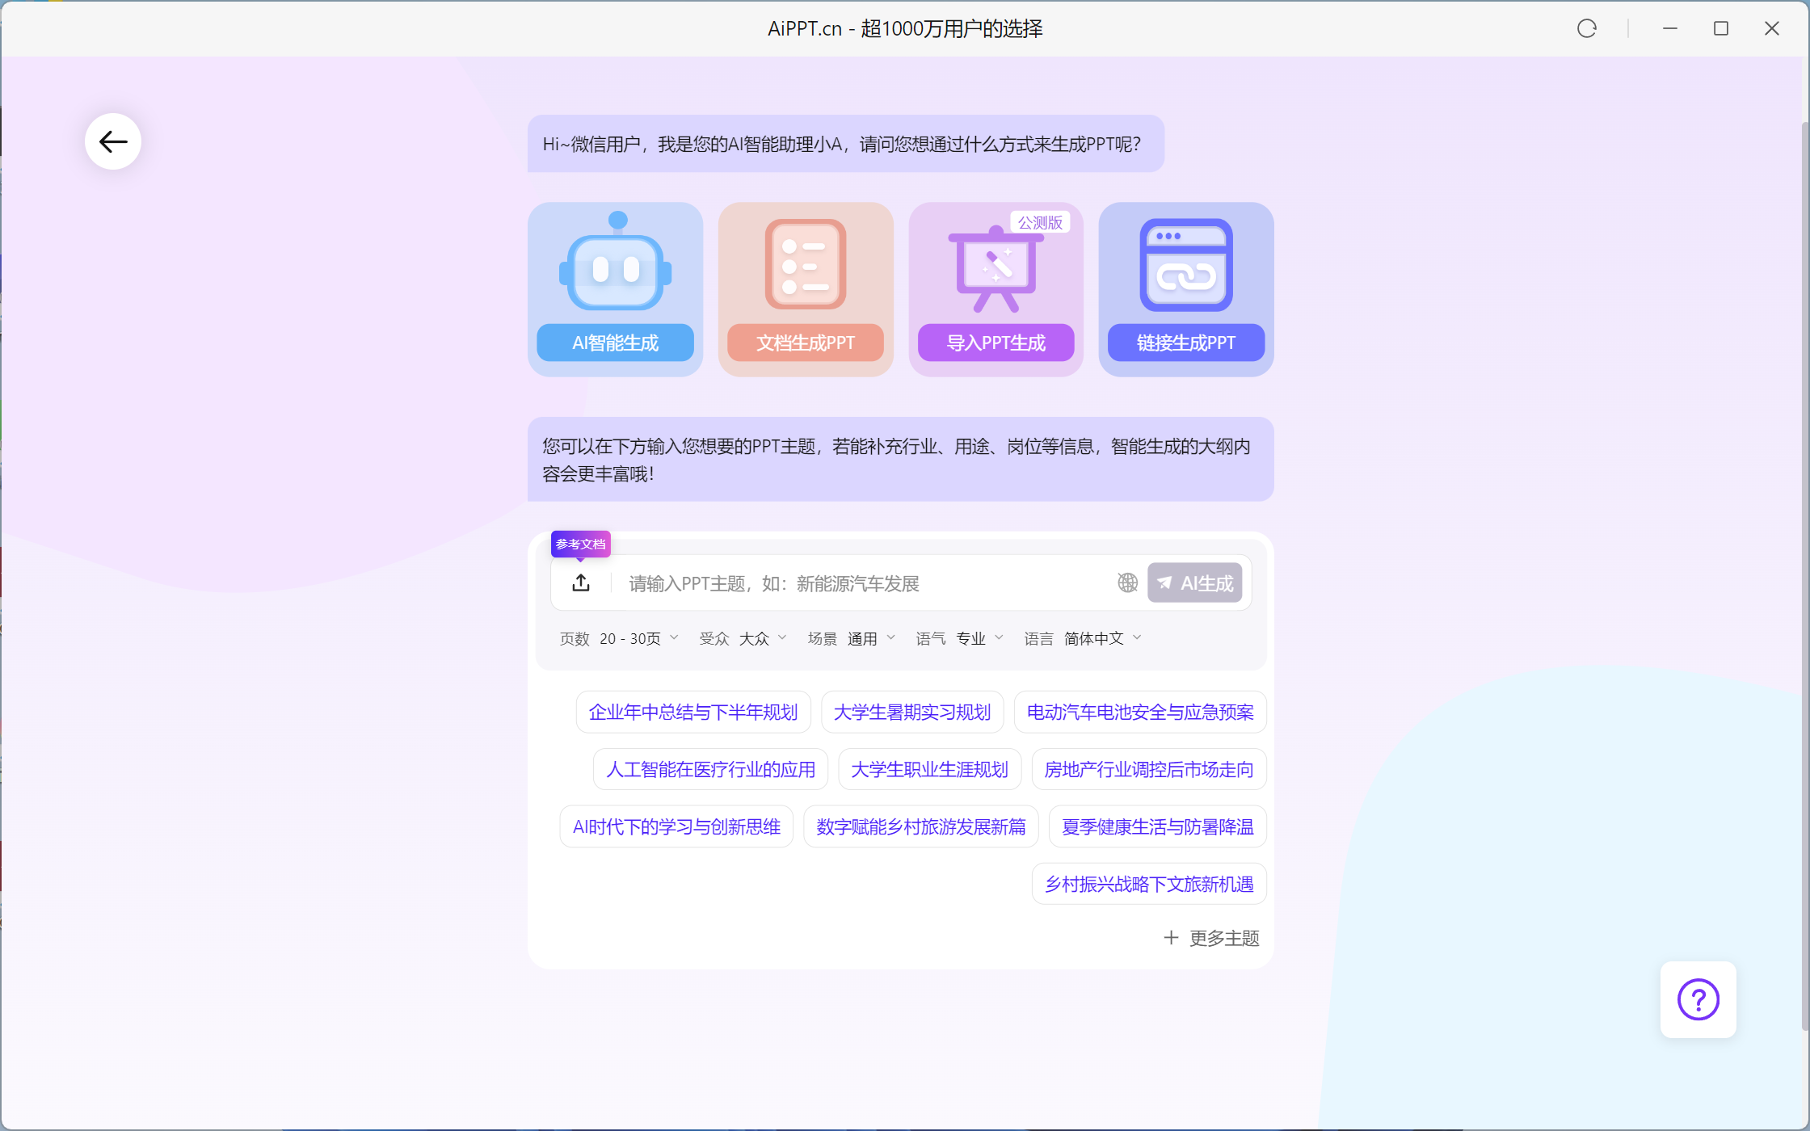Go back using the arrow button
This screenshot has width=1810, height=1131.
pos(113,142)
